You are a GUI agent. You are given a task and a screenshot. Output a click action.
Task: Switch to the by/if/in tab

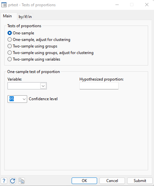click(25, 17)
